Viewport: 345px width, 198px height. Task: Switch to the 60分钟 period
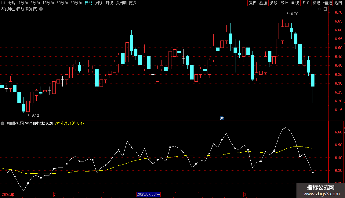(x=76, y=3)
